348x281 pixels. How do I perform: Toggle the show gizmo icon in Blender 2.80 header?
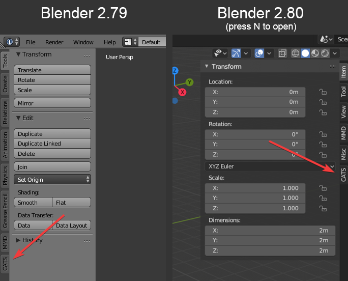(236, 53)
